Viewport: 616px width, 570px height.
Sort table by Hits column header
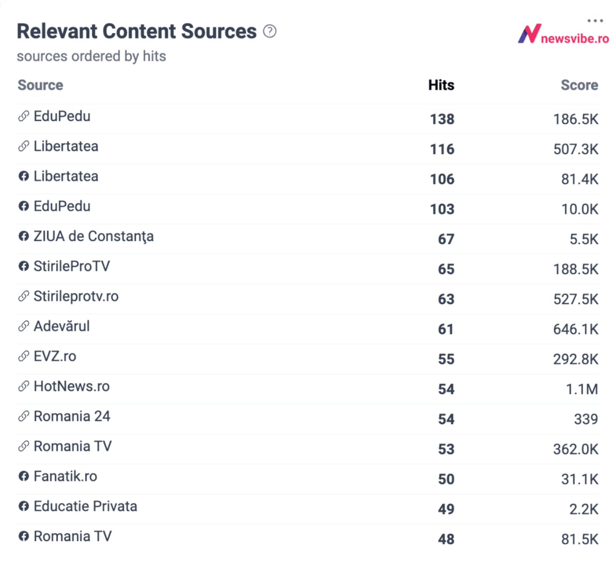click(441, 85)
